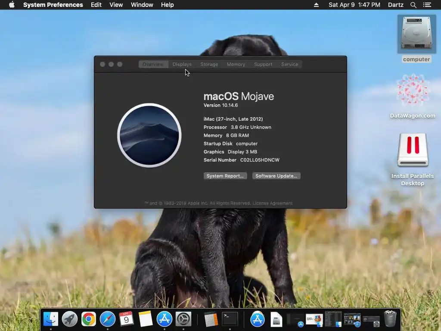Click the System Report... button
The width and height of the screenshot is (441, 331).
tap(225, 176)
